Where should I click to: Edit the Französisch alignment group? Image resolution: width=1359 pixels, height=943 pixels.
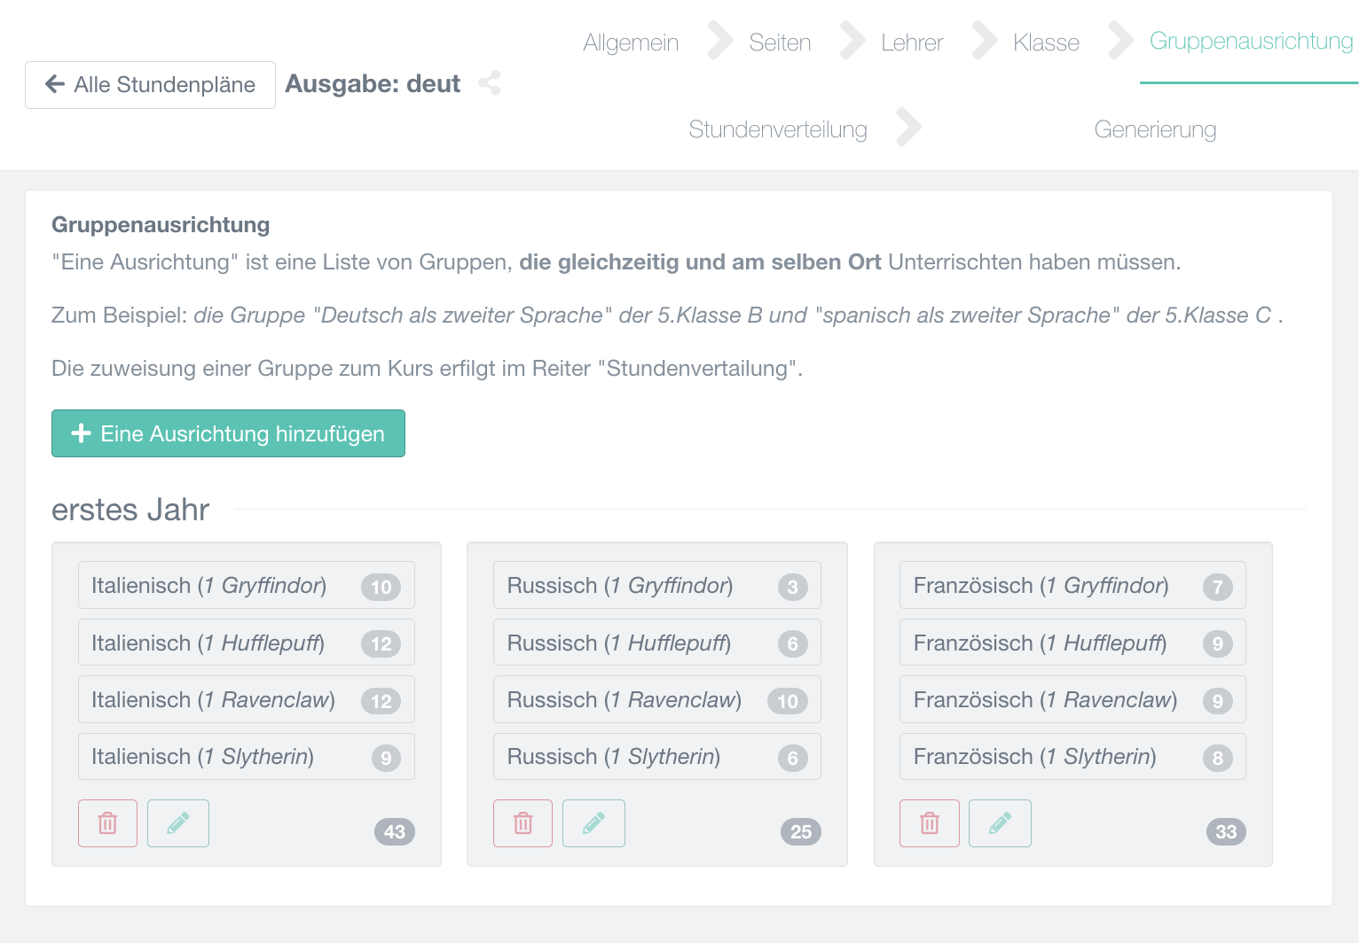(x=1000, y=823)
